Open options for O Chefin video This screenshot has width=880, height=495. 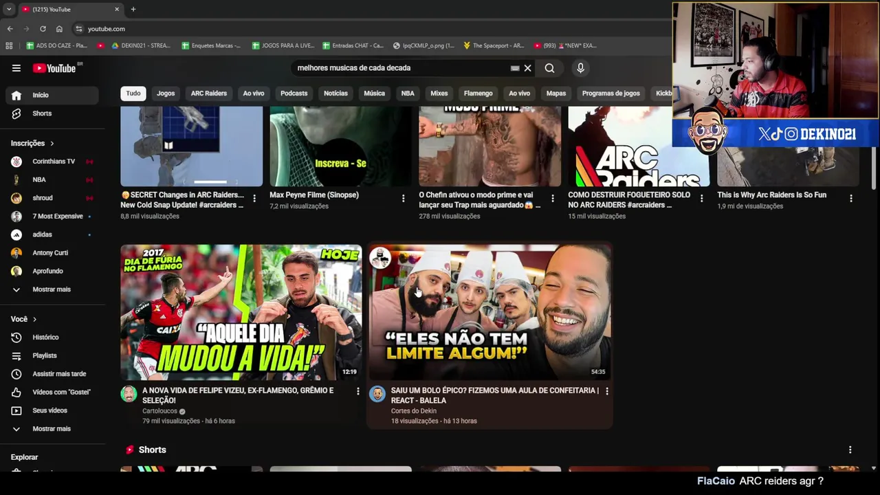[553, 199]
